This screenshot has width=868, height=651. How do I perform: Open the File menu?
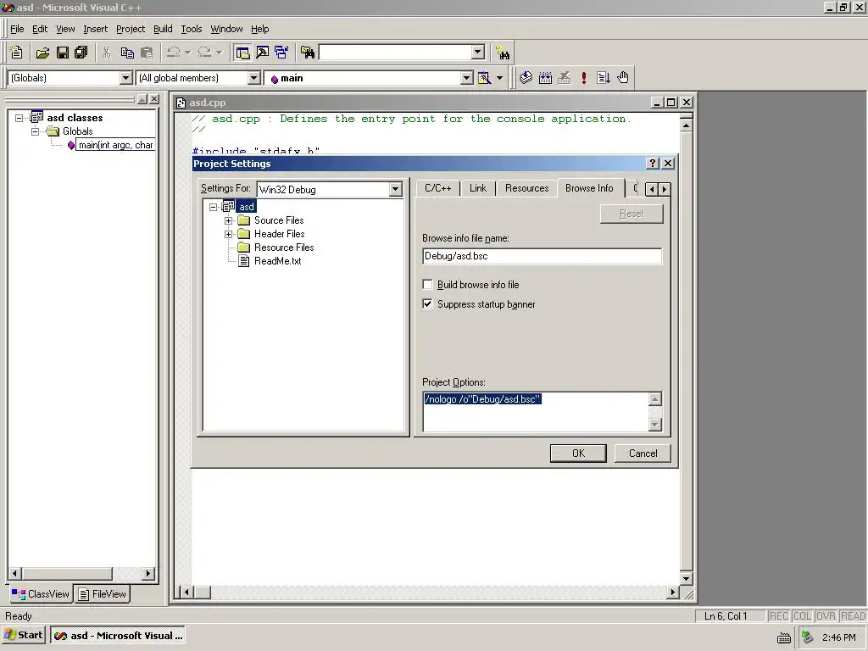(17, 29)
